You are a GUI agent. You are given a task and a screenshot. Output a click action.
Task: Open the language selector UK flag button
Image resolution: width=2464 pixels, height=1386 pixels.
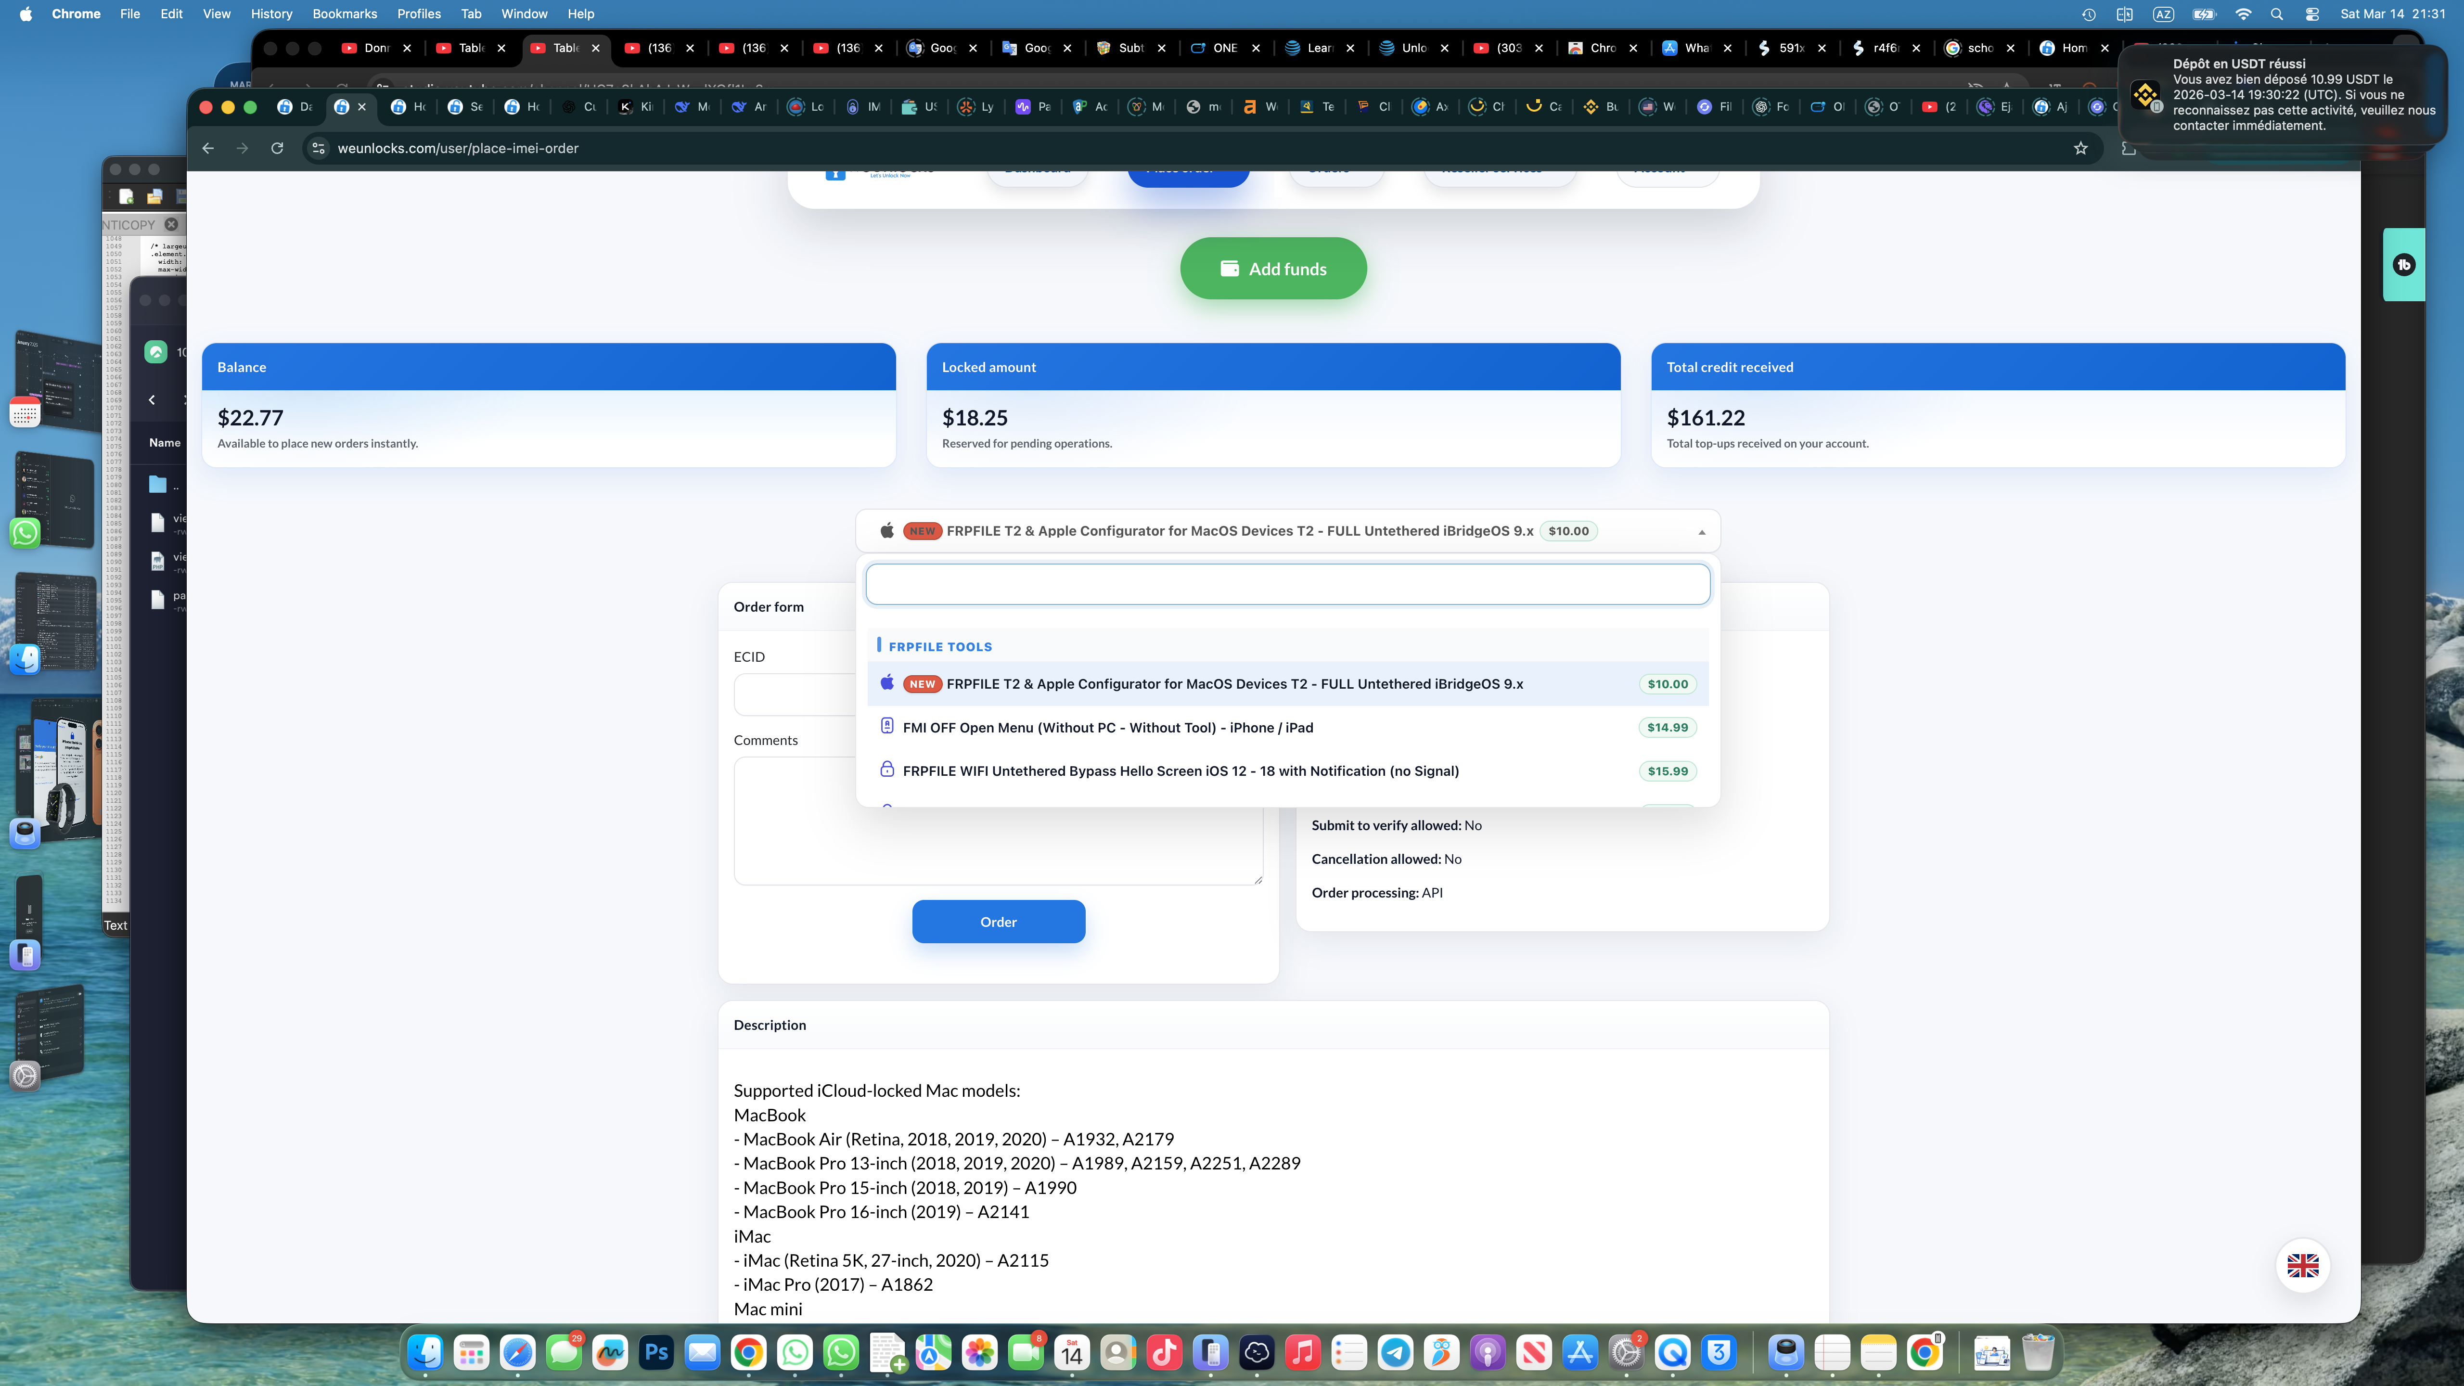[2302, 1266]
